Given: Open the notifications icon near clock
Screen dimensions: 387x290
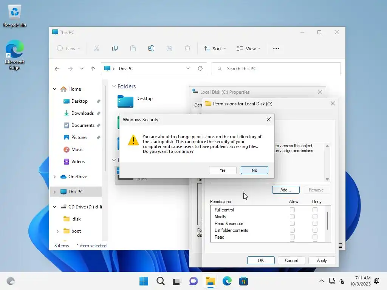Looking at the screenshot, I should [x=377, y=281].
